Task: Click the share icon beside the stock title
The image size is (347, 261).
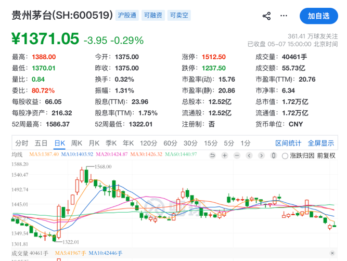Action: 266,16
